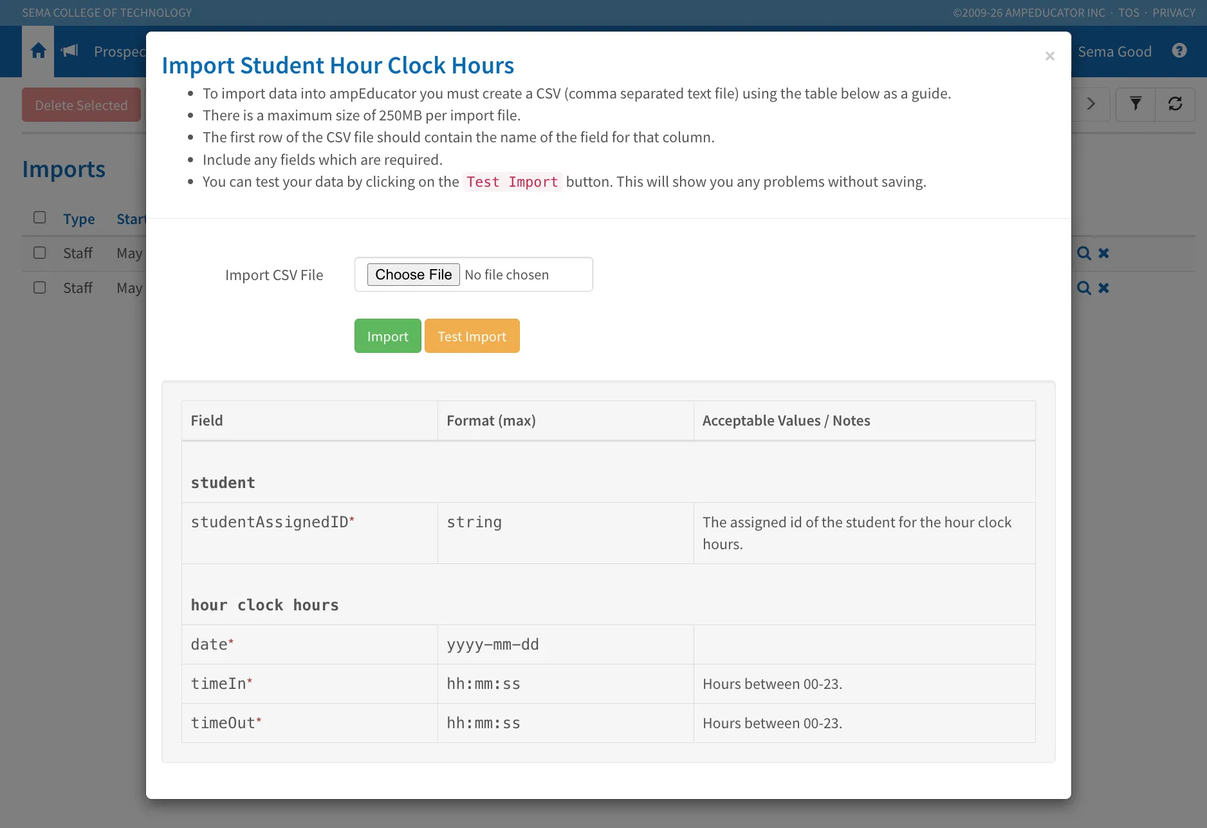The width and height of the screenshot is (1207, 828).
Task: Check the second Staff row checkbox
Action: click(40, 287)
